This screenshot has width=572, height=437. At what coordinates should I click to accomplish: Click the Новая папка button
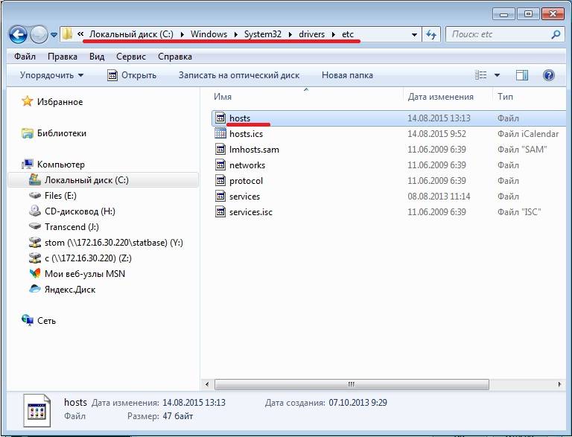coord(347,75)
